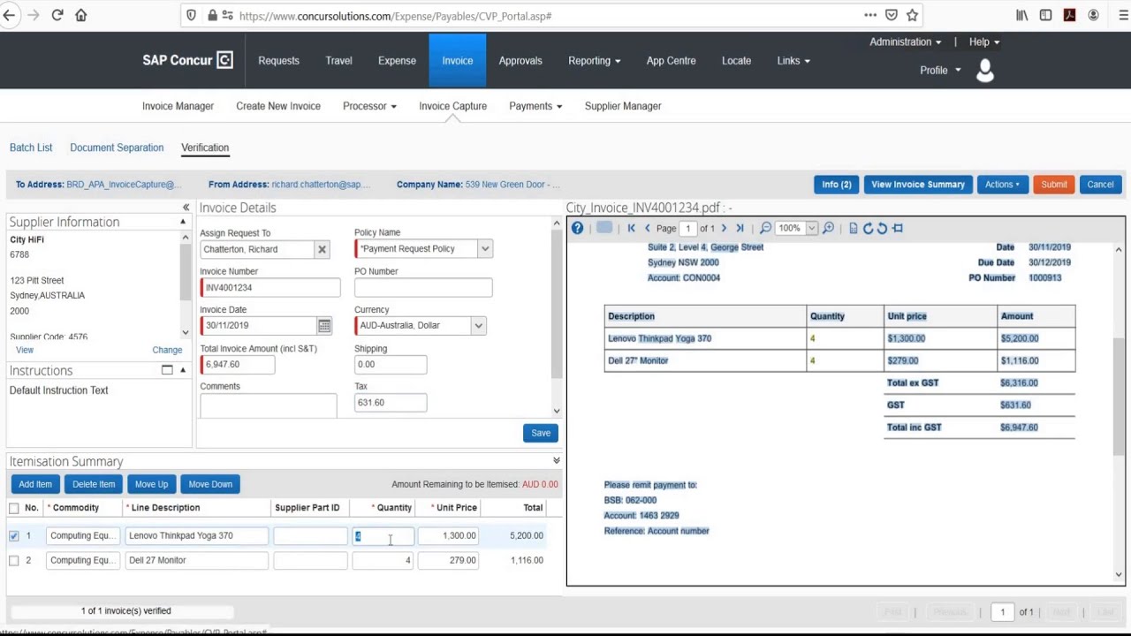Viewport: 1131px width, 636px height.
Task: Zoom out on the invoice PDF
Action: (x=765, y=228)
